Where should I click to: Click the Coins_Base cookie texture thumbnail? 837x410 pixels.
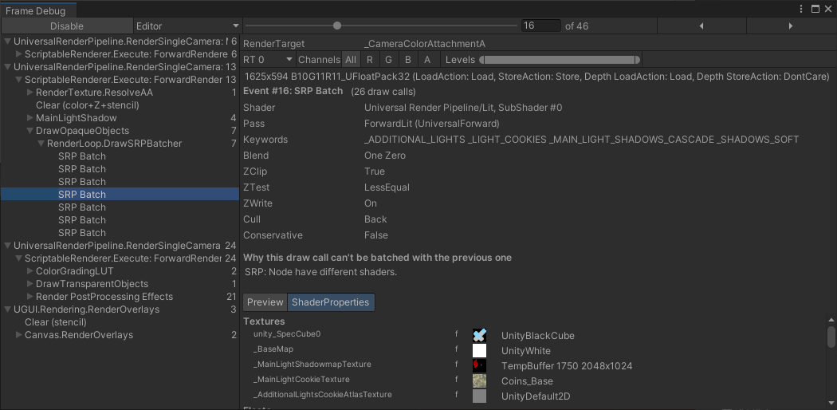(479, 381)
